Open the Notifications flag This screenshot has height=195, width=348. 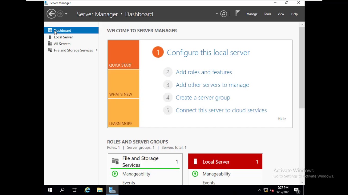[x=237, y=14]
